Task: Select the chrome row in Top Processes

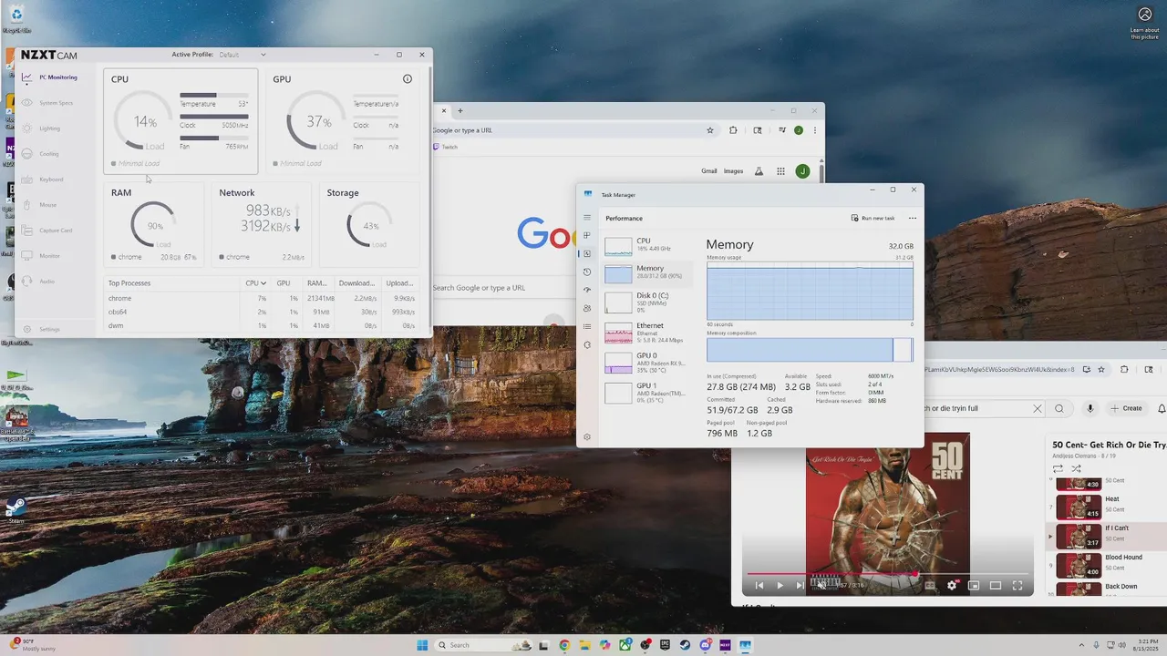Action: (x=263, y=298)
